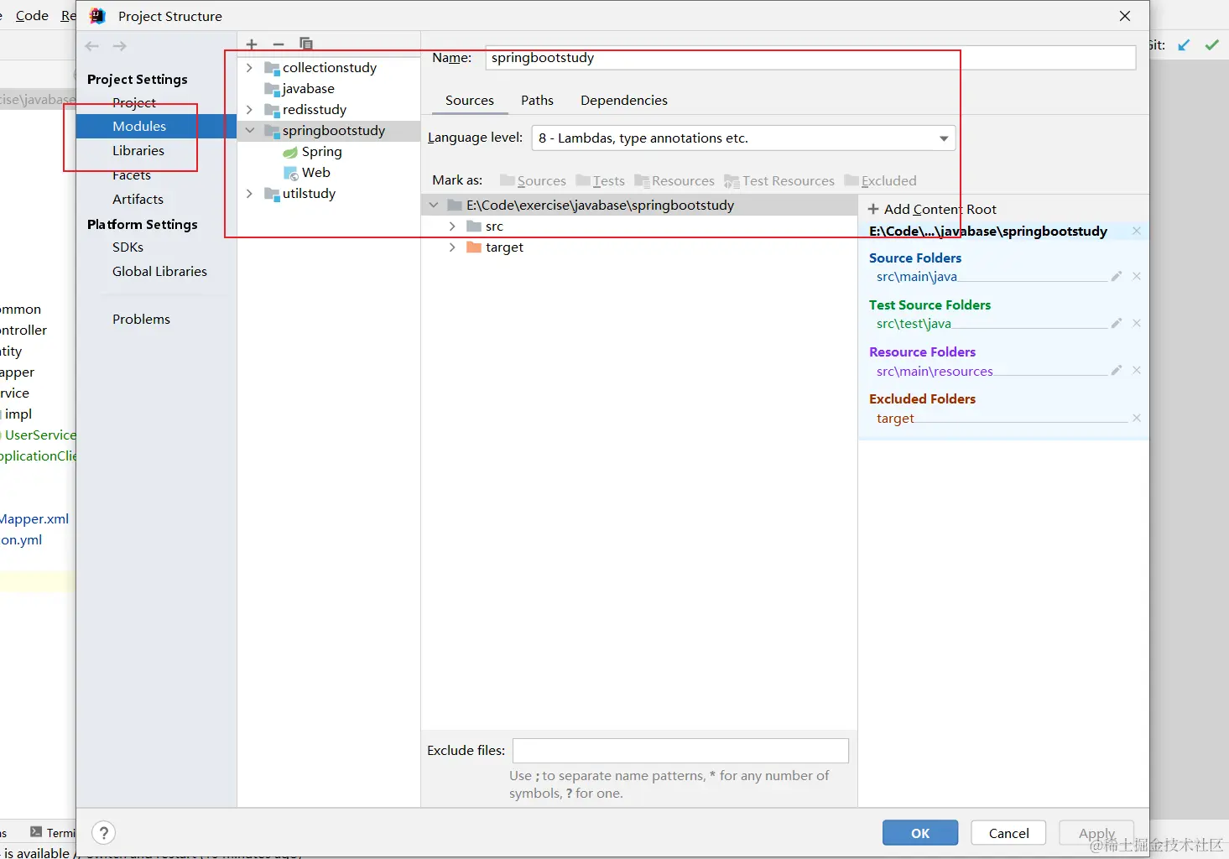This screenshot has height=859, width=1229.
Task: Open the Mapper.xml file in background tree
Action: (34, 519)
